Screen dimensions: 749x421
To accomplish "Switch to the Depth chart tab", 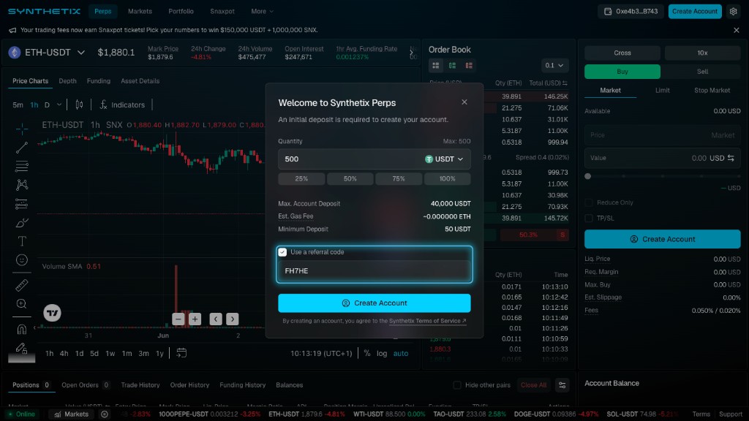I will pos(67,81).
